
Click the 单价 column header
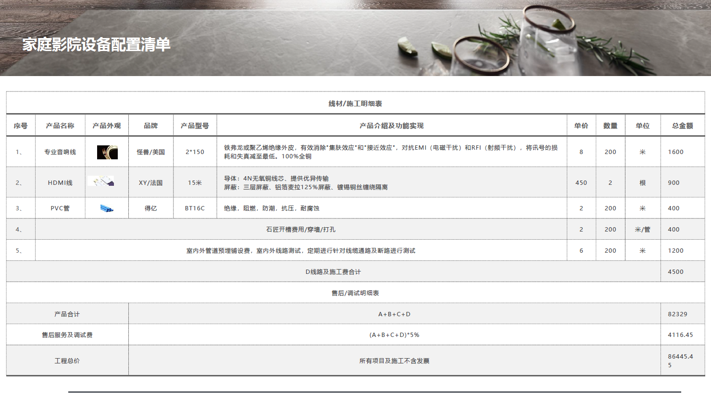pyautogui.click(x=581, y=126)
